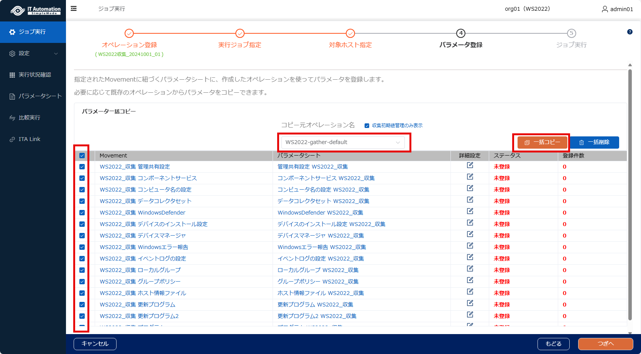Open detail settings edit icon for WindowsDefender row
Image resolution: width=641 pixels, height=354 pixels.
point(470,211)
